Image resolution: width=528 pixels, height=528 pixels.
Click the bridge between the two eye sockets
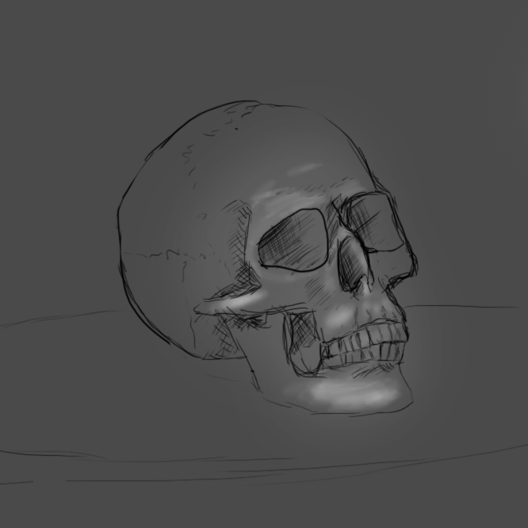[336, 226]
